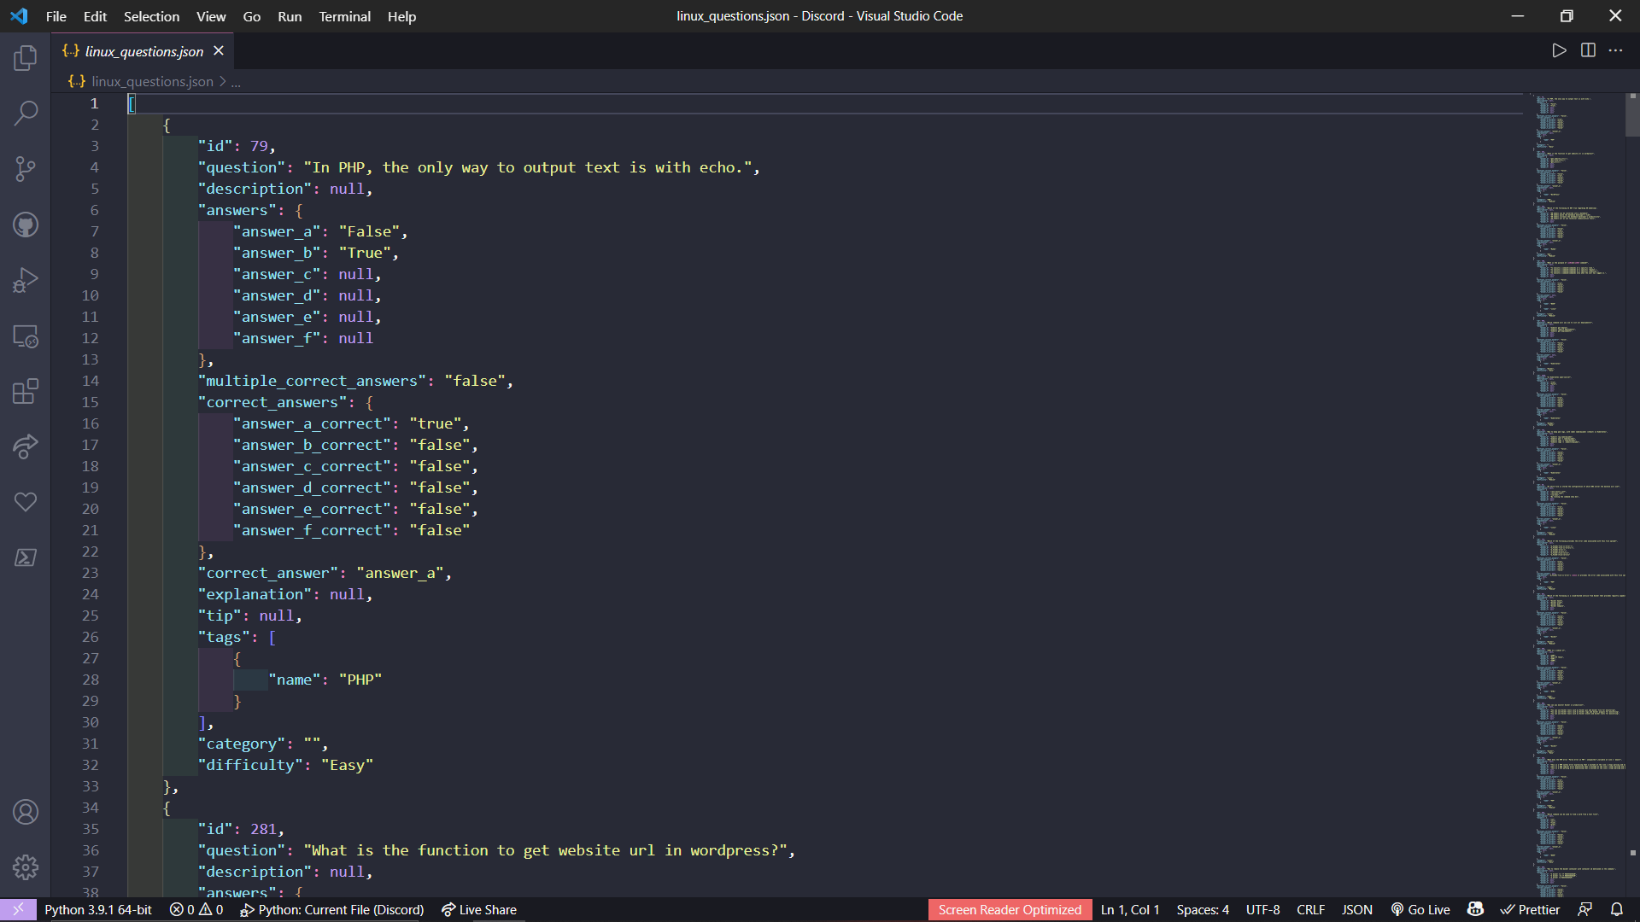Toggle Screen Reader Optimized mode
Screen dimensions: 1640x922
[x=1010, y=909]
